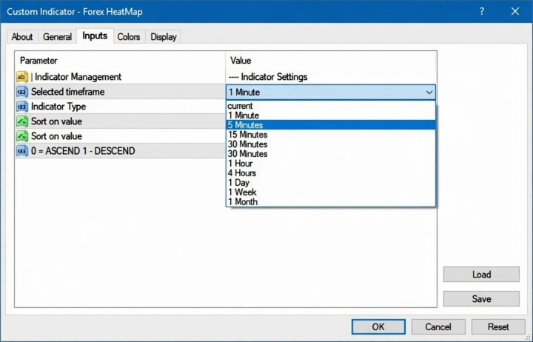The image size is (533, 342).
Task: Choose the '1 Minute' list option
Action: [330, 115]
